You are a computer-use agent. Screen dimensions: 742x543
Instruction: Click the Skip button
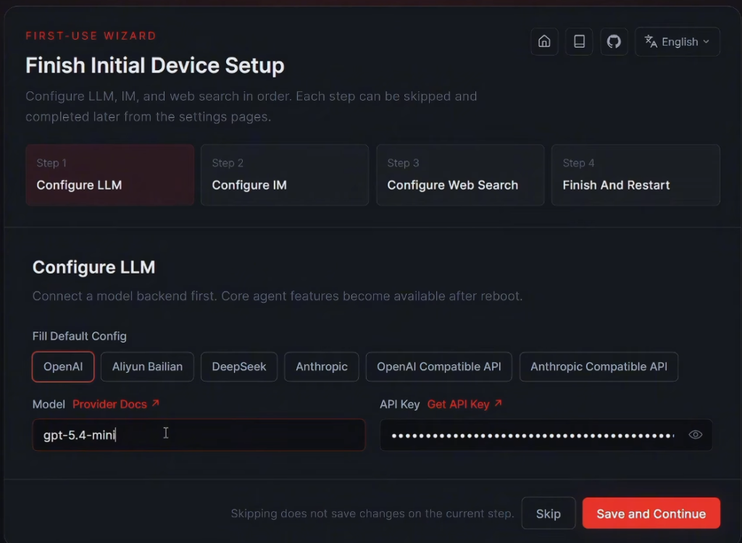click(549, 513)
